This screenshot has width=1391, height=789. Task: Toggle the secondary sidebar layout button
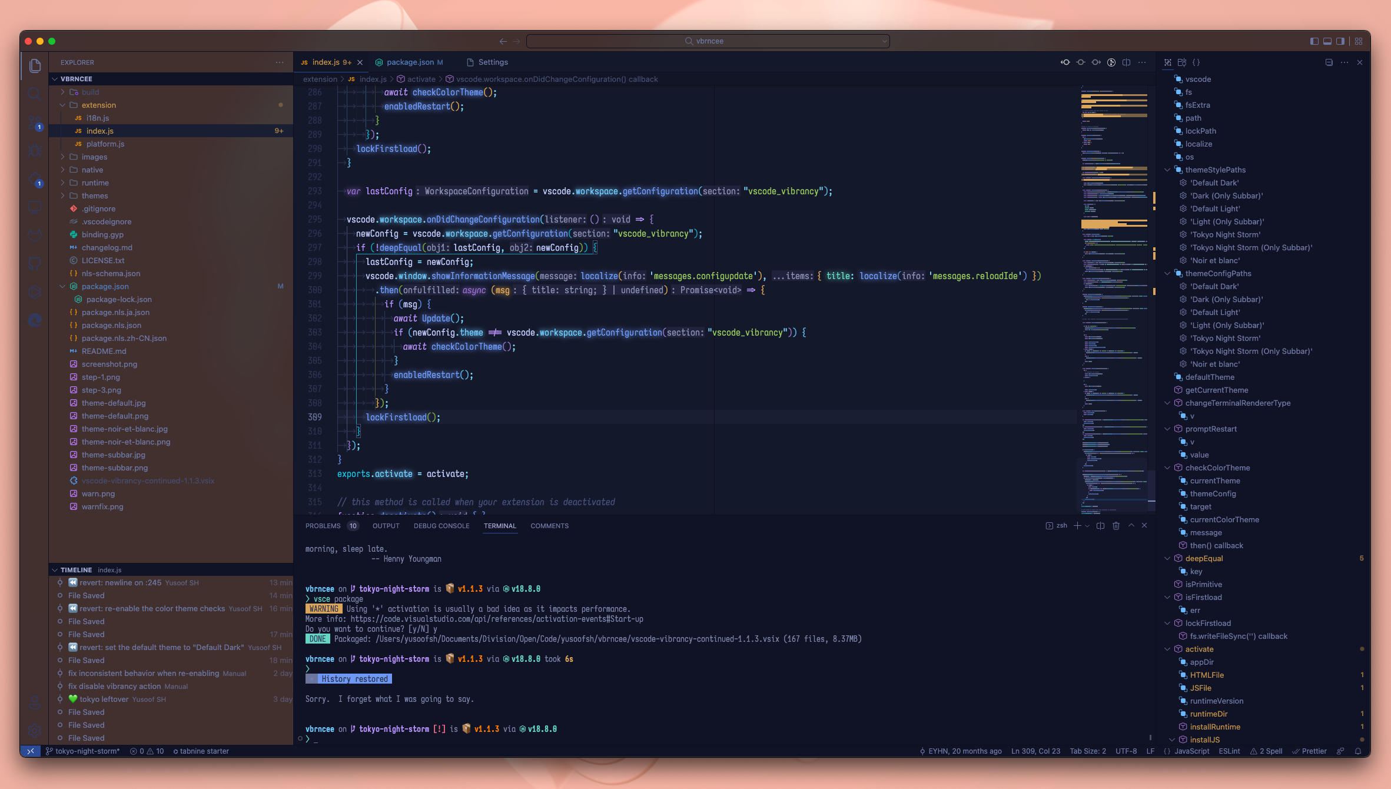(x=1340, y=41)
